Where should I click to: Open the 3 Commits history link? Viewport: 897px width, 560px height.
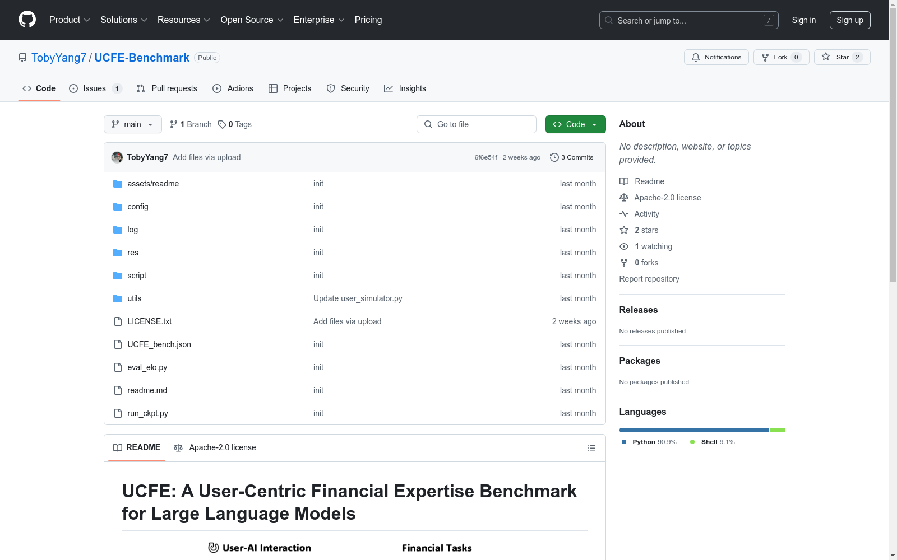click(x=572, y=157)
